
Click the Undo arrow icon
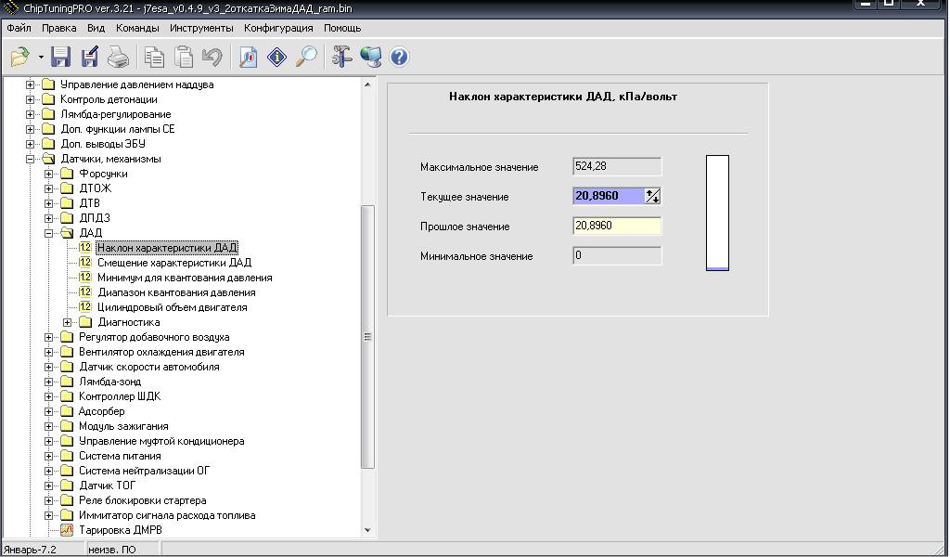click(x=212, y=57)
